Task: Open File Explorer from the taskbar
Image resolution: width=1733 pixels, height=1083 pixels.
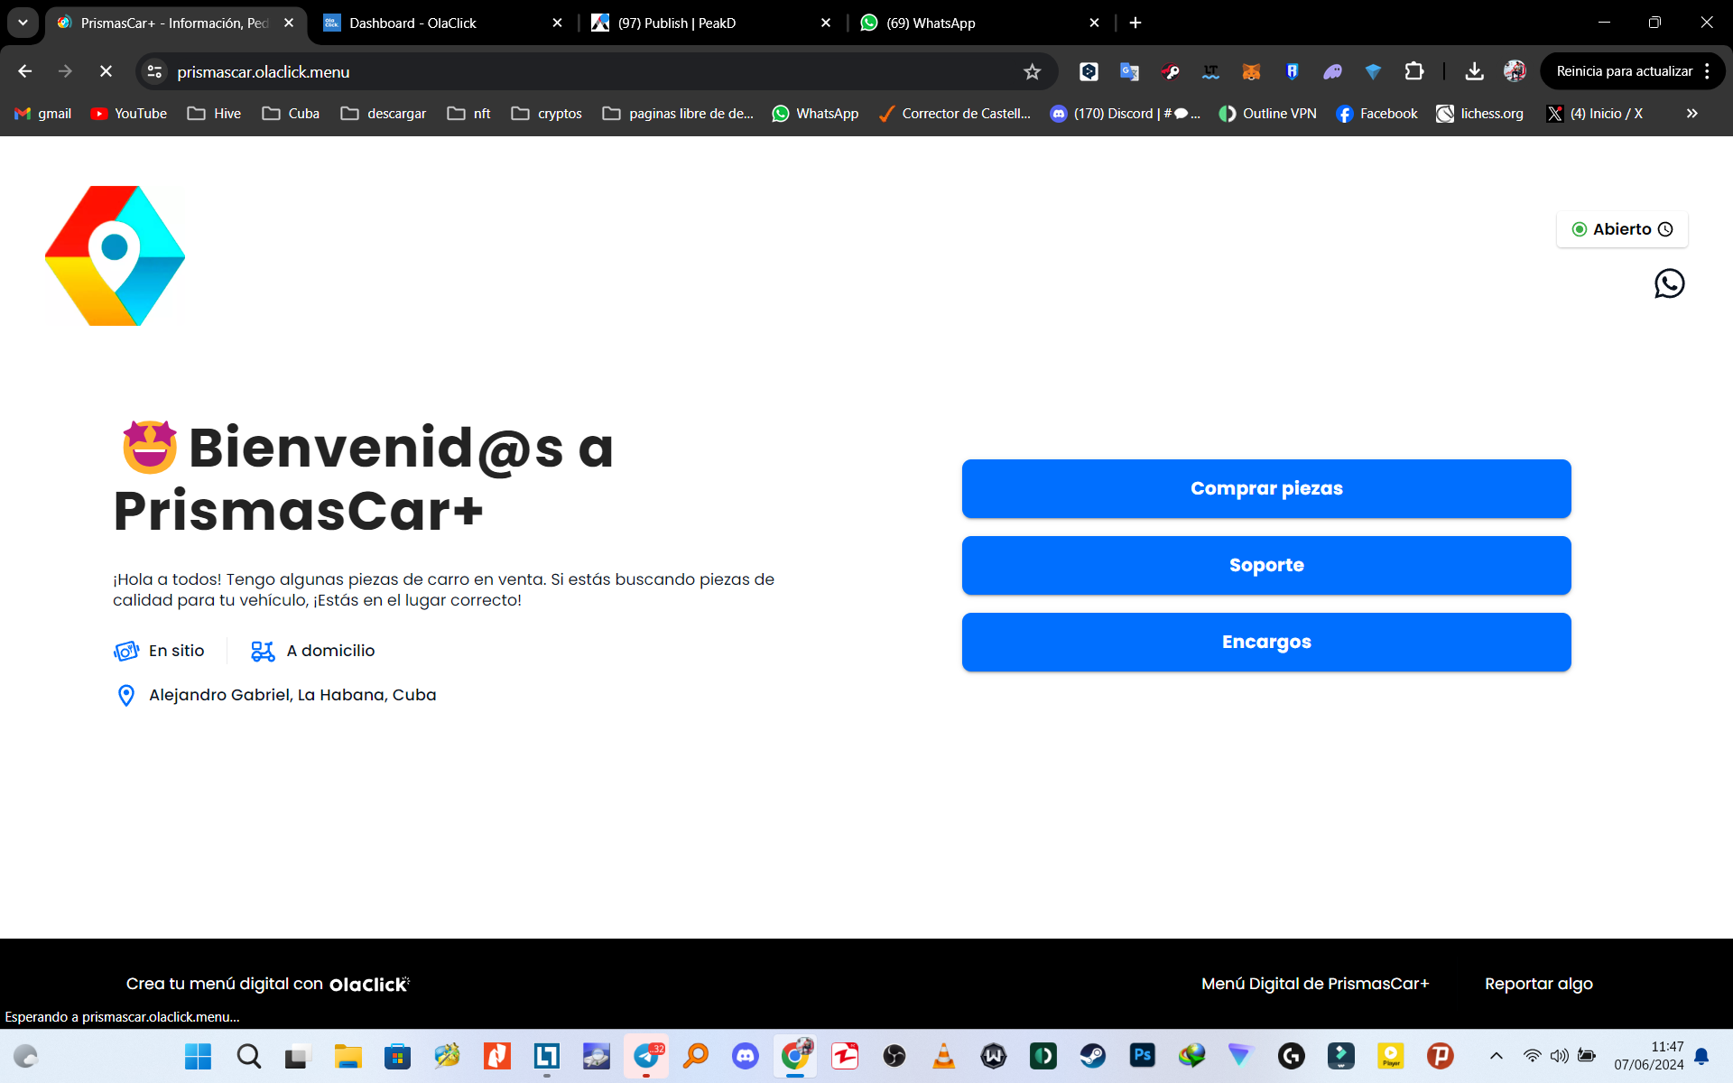Action: pyautogui.click(x=348, y=1056)
